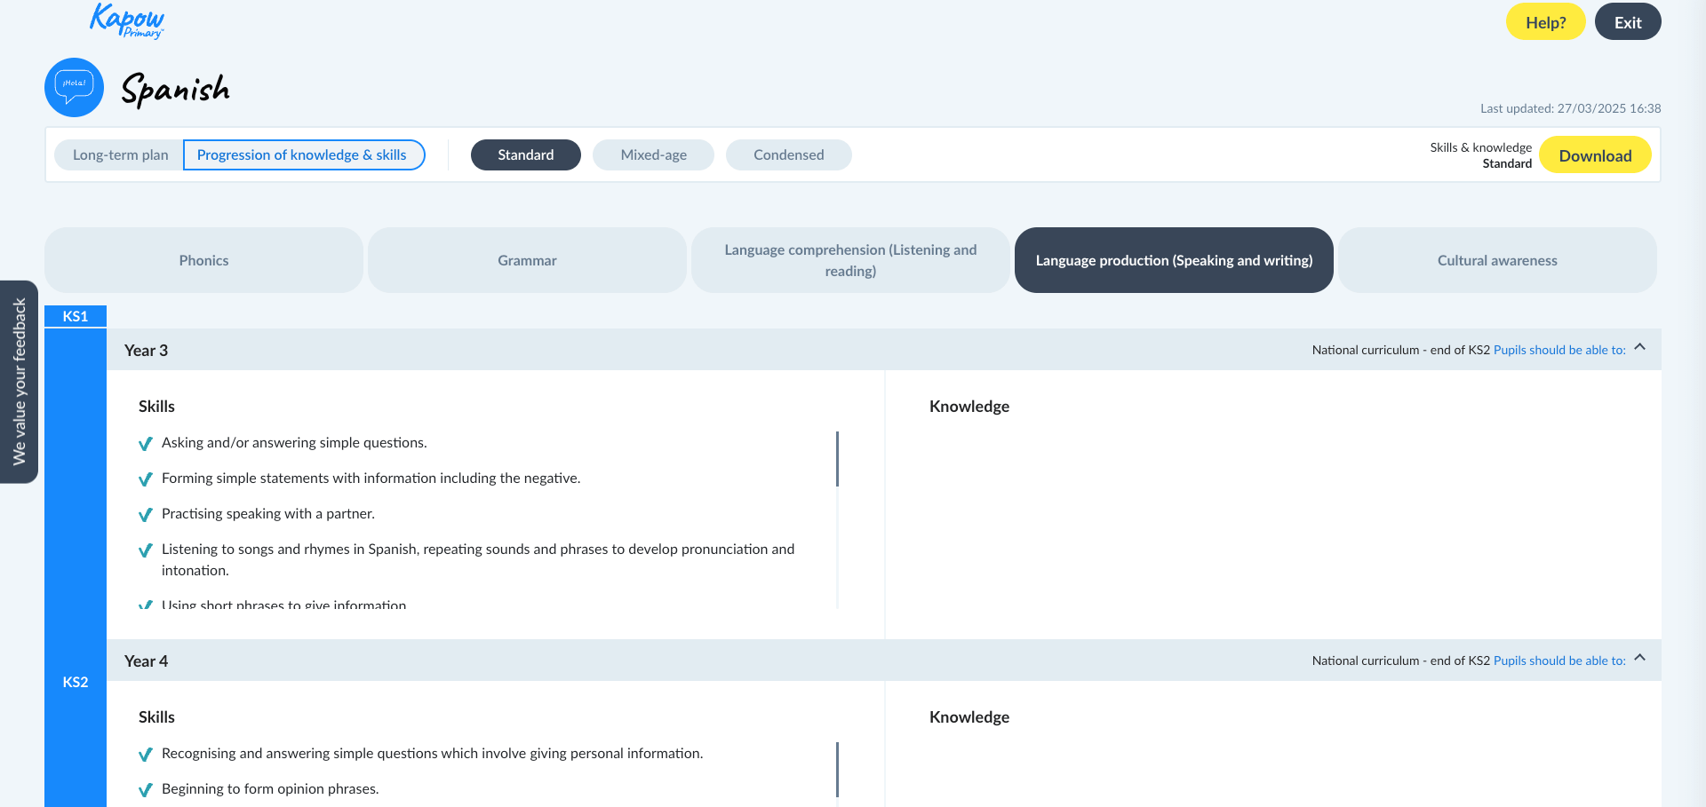Switch to Mixed-age curriculum version
The height and width of the screenshot is (807, 1706).
653,154
